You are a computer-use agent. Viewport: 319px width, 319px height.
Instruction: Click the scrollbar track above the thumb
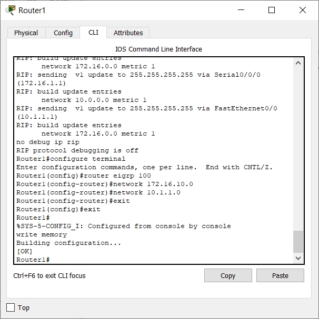[x=298, y=149]
